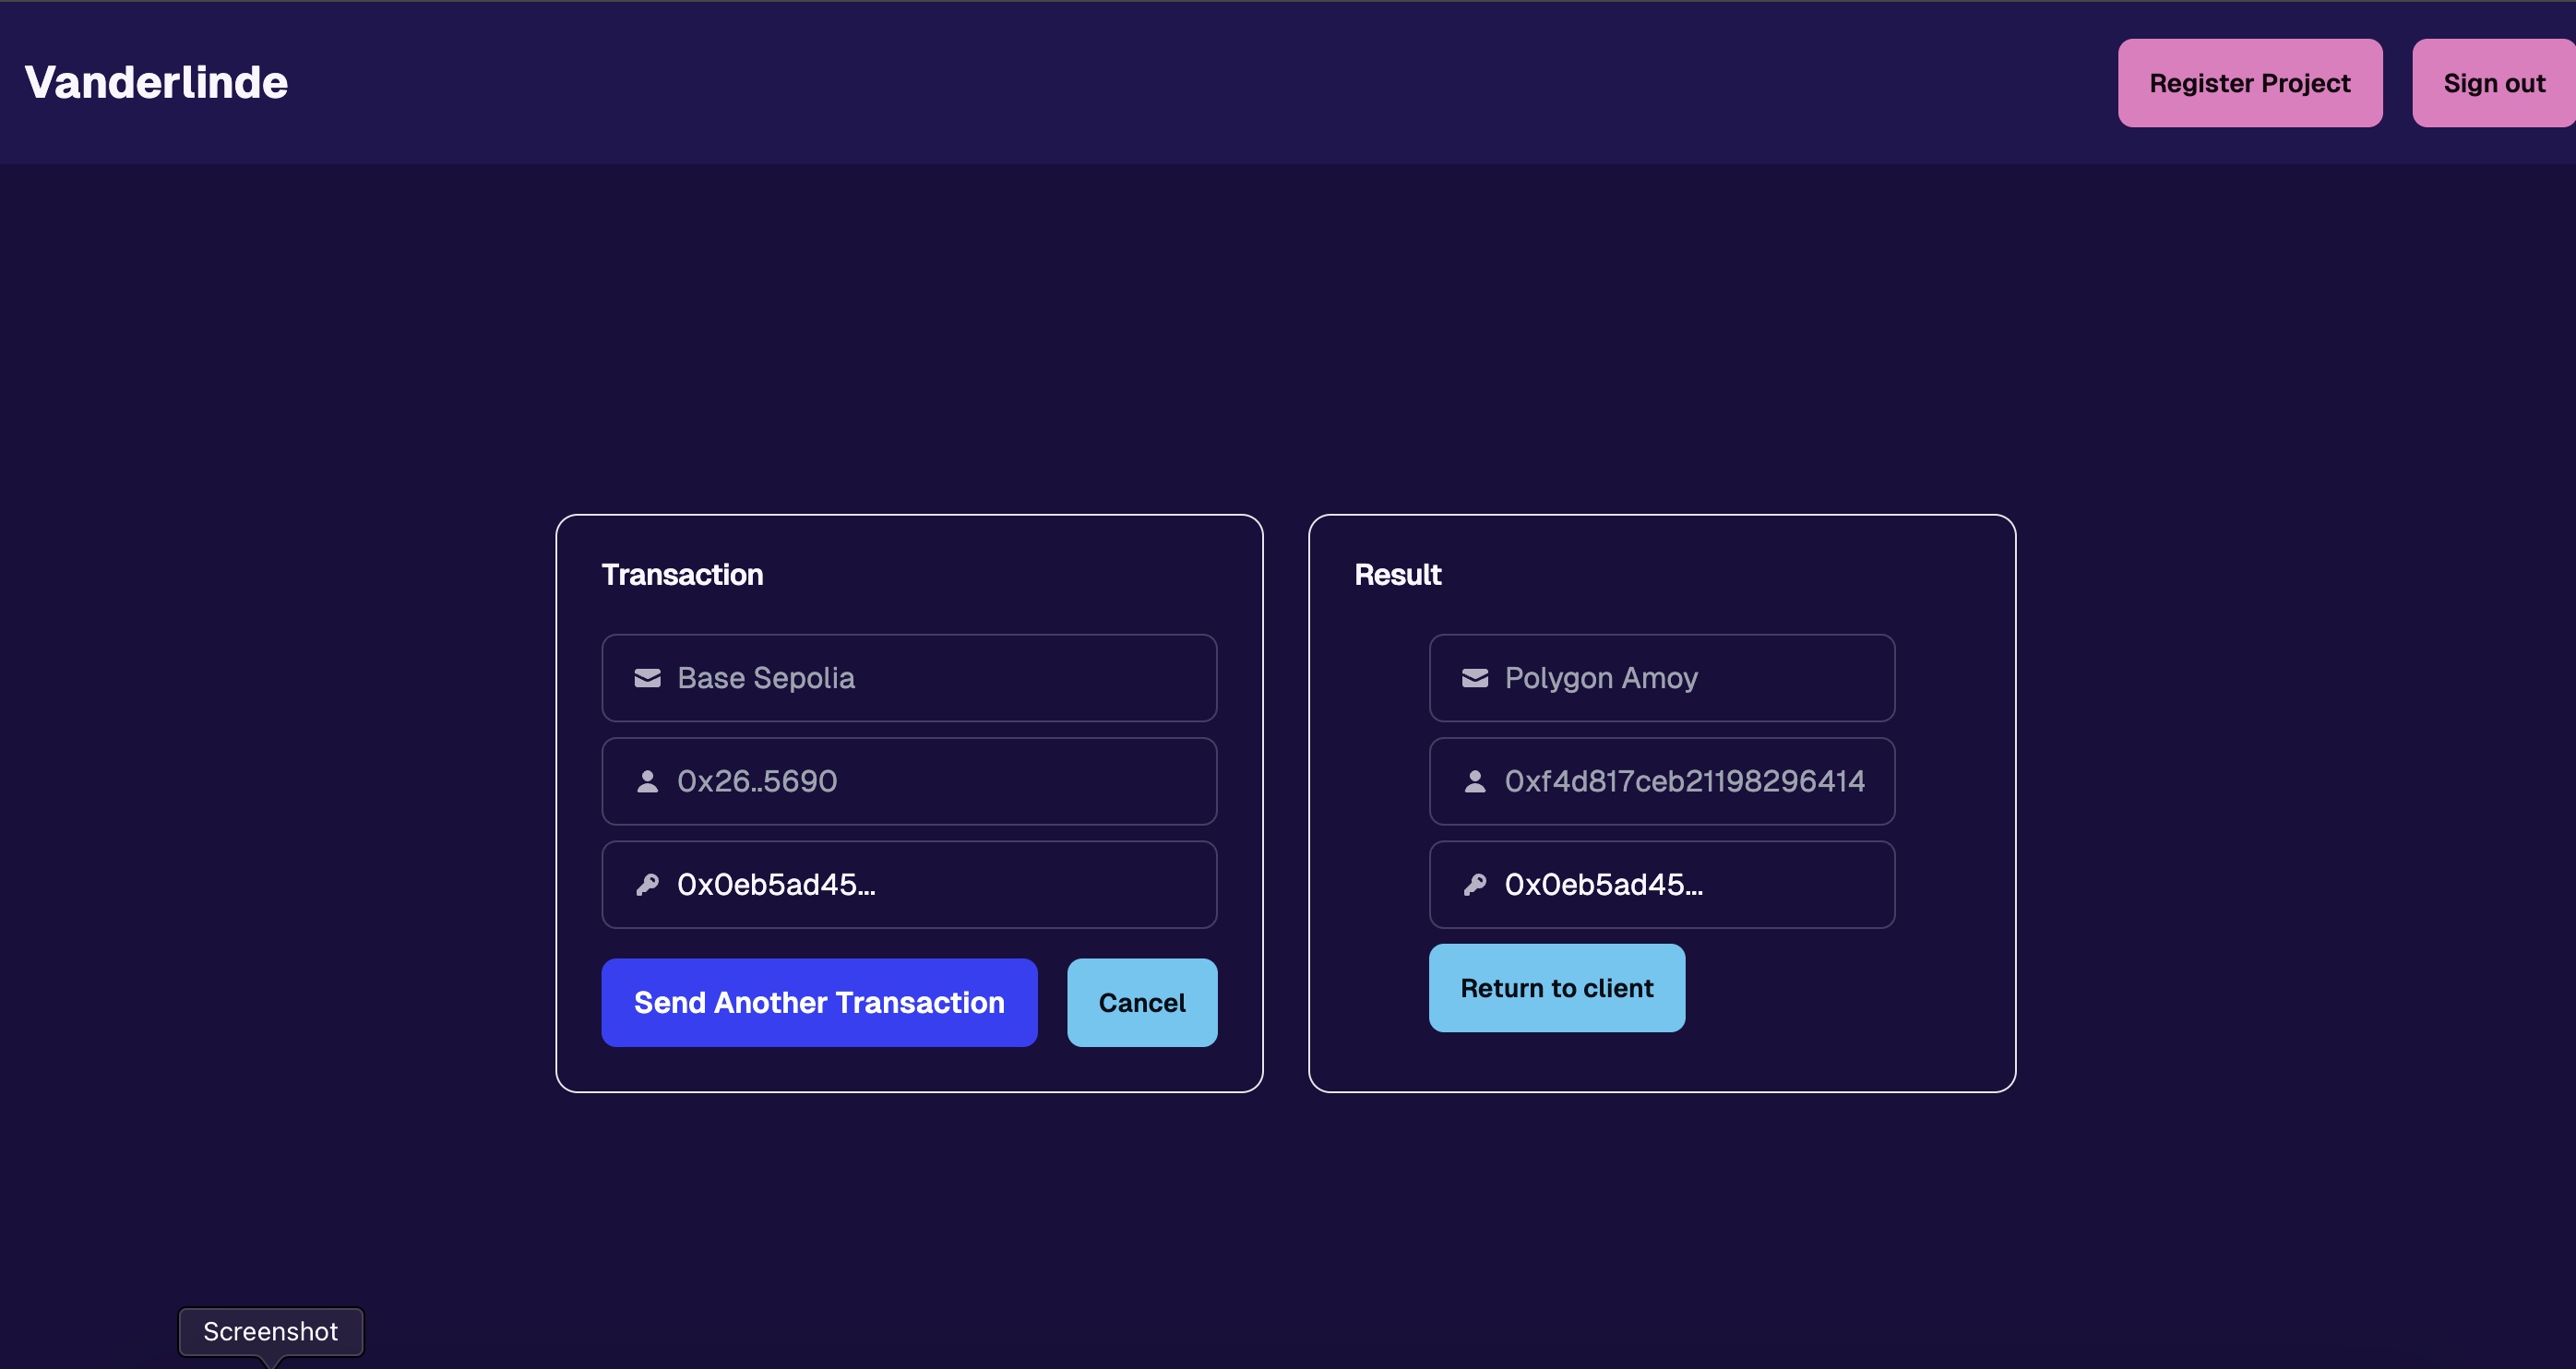
Task: Focus the Transaction 0x0eb5ad45... hash field
Action: pos(909,884)
